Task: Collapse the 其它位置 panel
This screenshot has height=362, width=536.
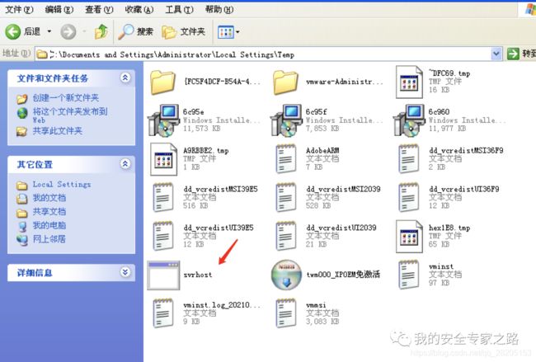Action: 125,164
